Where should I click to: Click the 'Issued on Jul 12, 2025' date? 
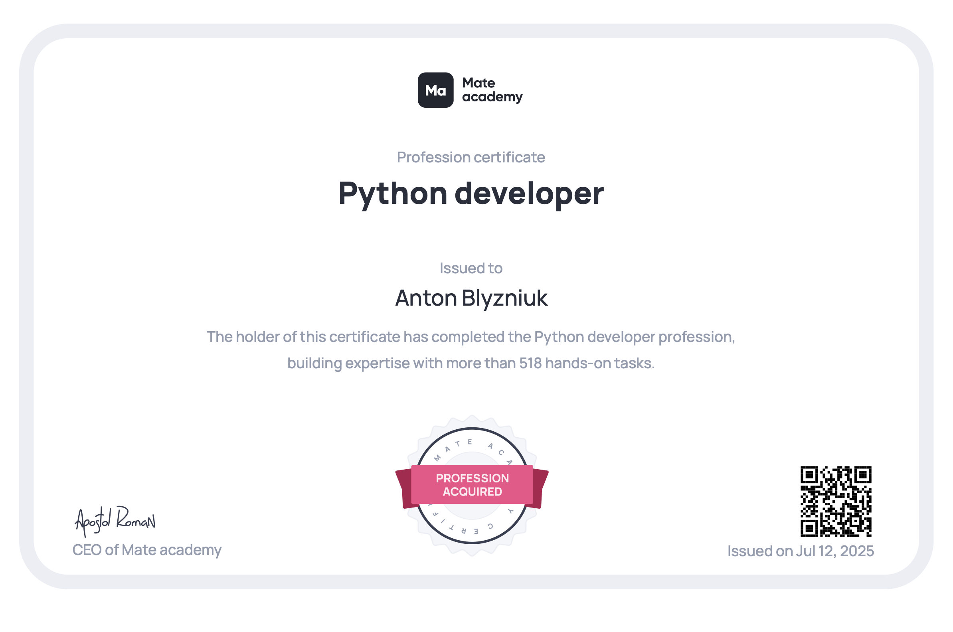coord(801,551)
